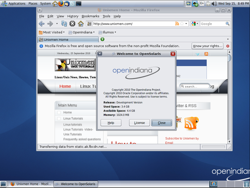Click the Unixmen logo banner
The image size is (250, 188).
click(x=75, y=65)
